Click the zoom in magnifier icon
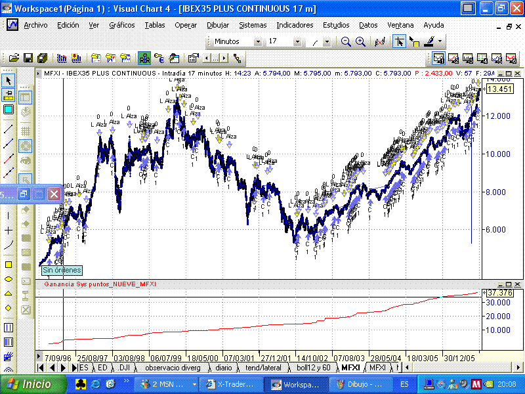This screenshot has height=394, width=525. 360,41
